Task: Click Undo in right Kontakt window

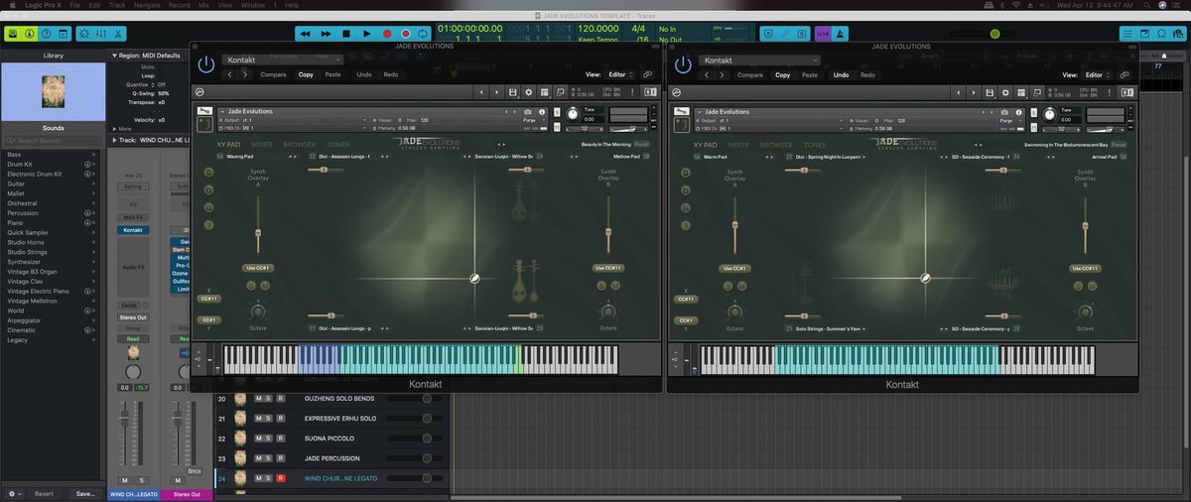Action: coord(841,74)
